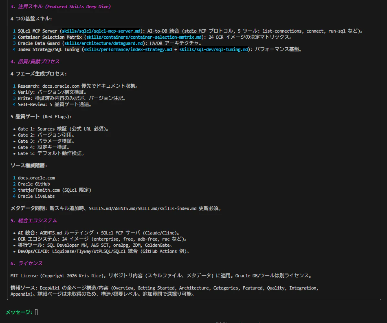The height and width of the screenshot is (323, 387).
Task: Click the 'Oracle LiveLabs' list row
Action: (34, 196)
